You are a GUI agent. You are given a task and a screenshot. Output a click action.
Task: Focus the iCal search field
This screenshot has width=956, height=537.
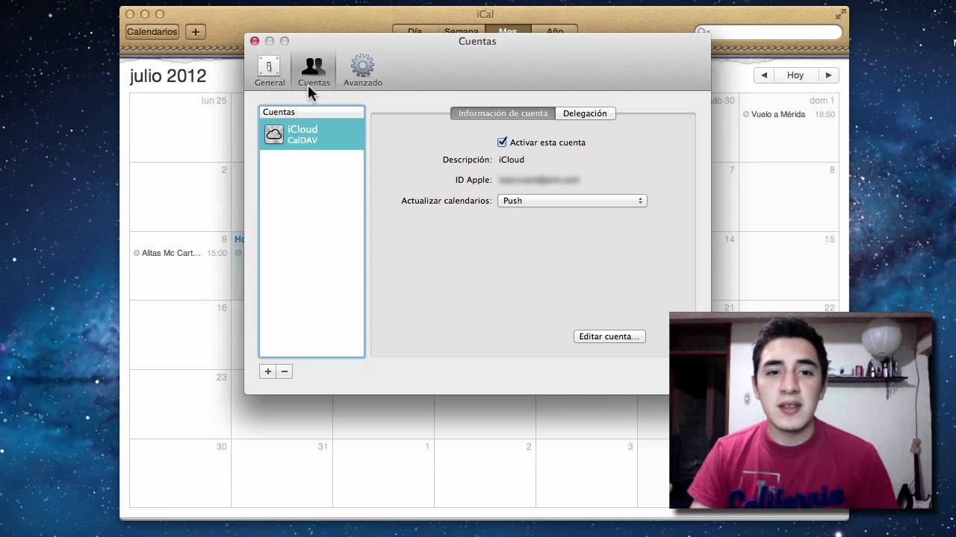tap(768, 32)
